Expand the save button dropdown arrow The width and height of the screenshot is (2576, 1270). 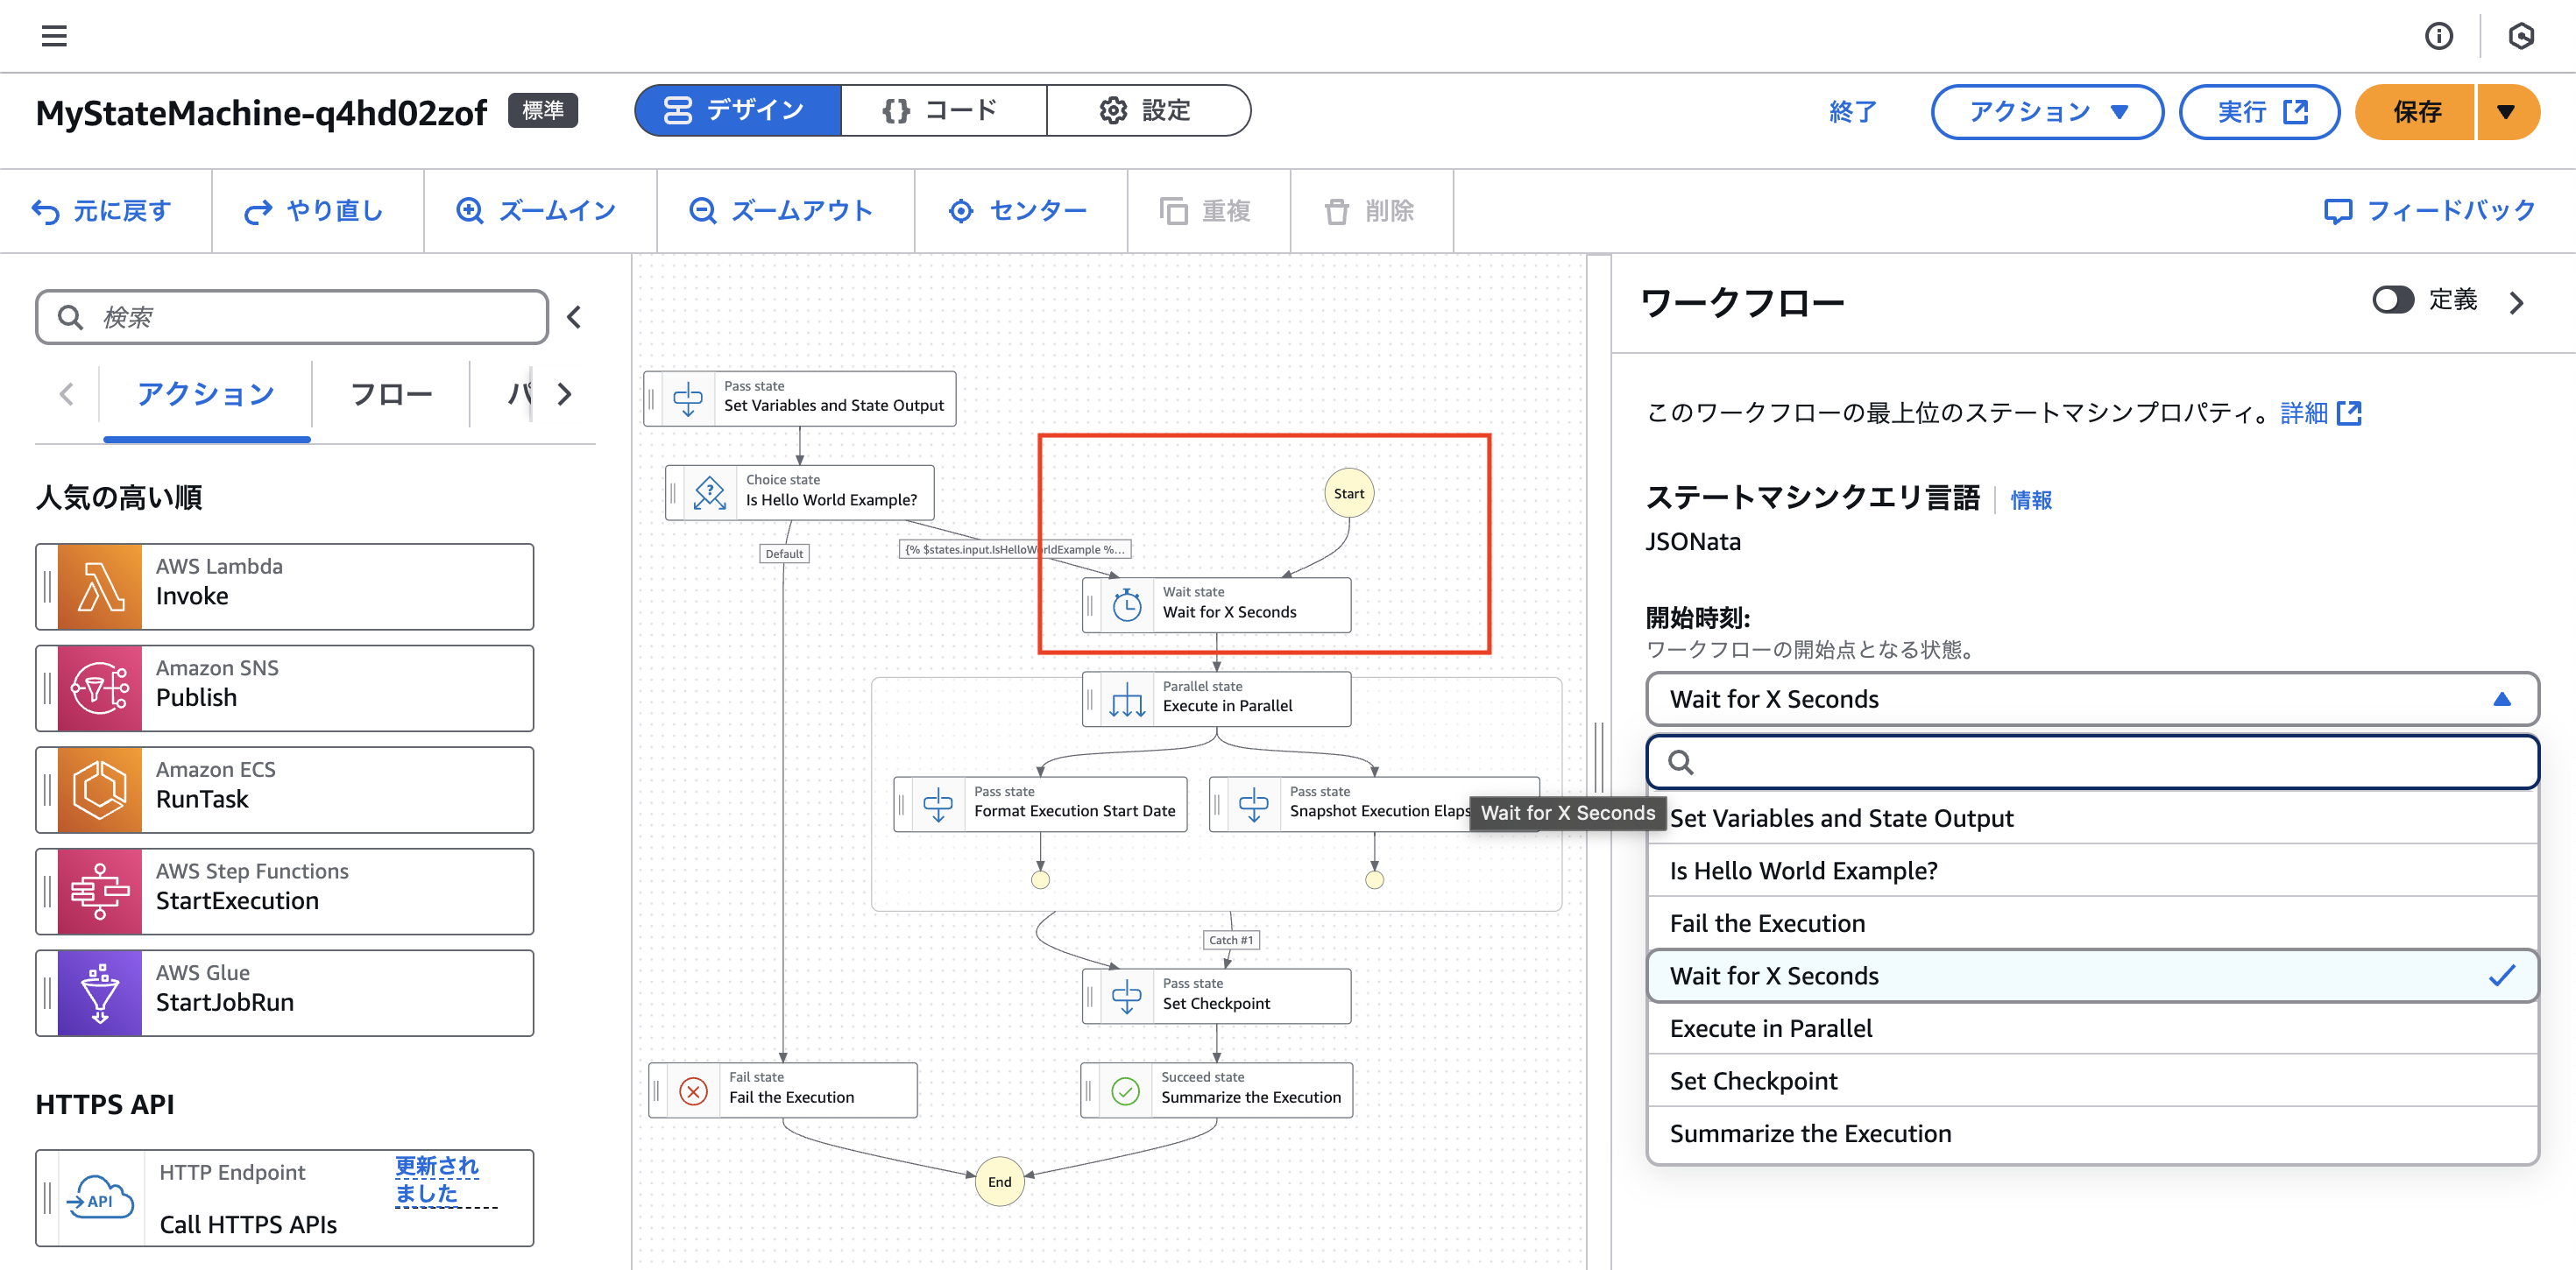click(2506, 112)
